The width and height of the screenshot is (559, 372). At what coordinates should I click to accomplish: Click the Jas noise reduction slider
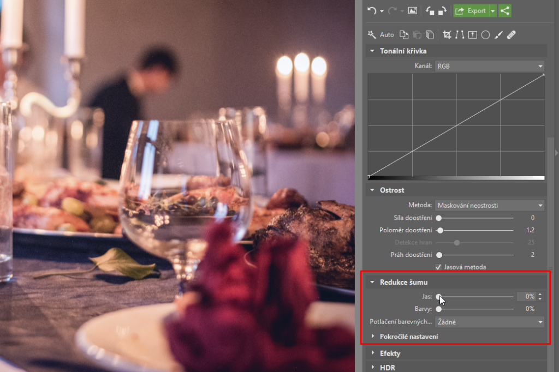coord(475,297)
